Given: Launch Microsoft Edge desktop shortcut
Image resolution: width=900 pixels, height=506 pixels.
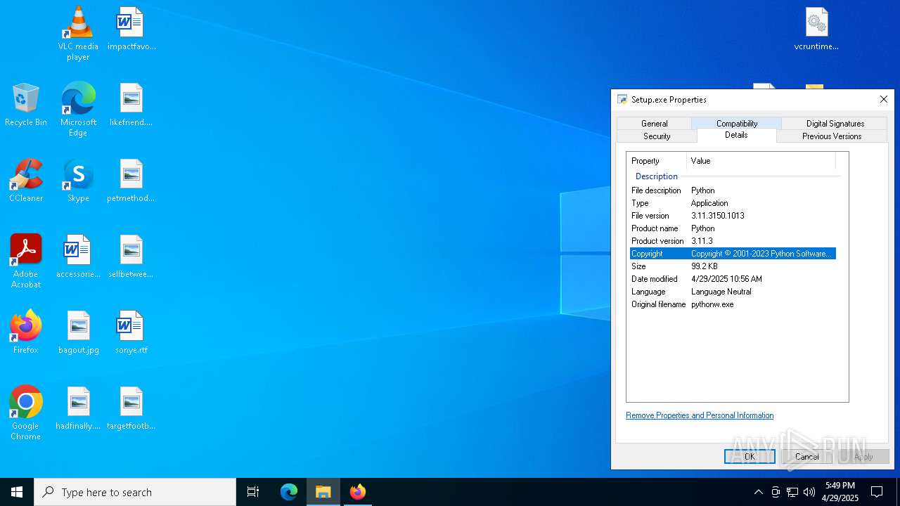Looking at the screenshot, I should point(78,109).
